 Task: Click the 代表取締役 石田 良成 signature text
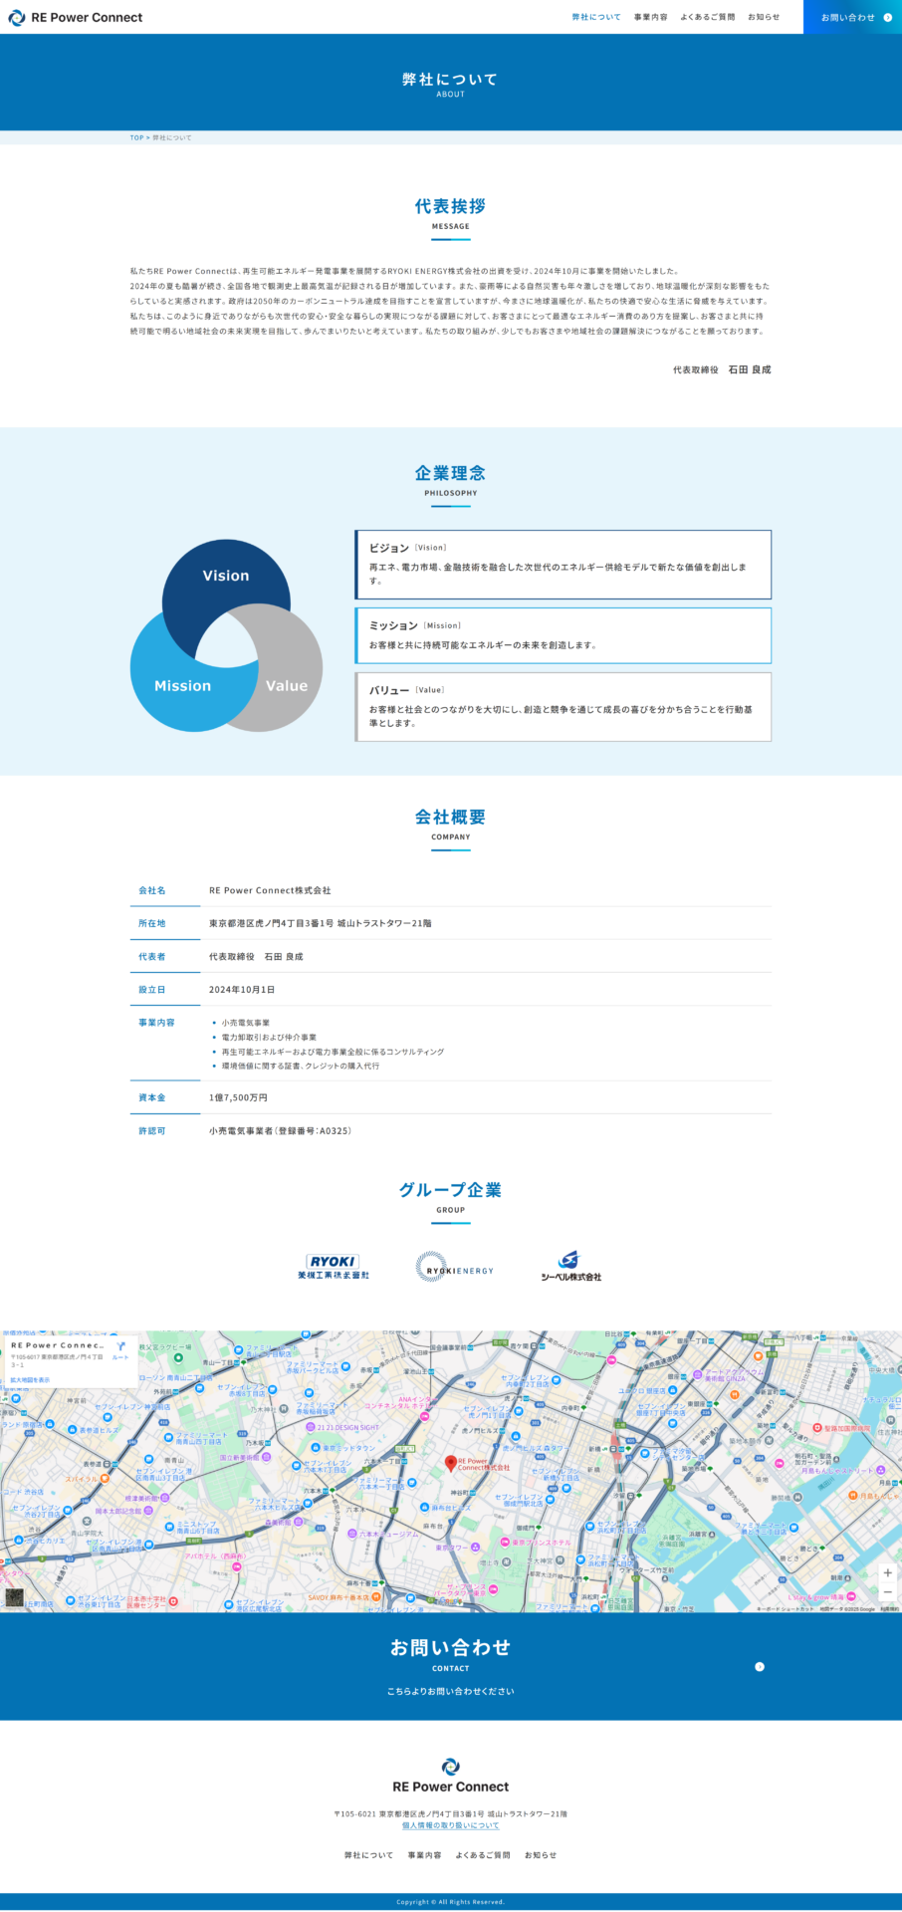(x=722, y=369)
